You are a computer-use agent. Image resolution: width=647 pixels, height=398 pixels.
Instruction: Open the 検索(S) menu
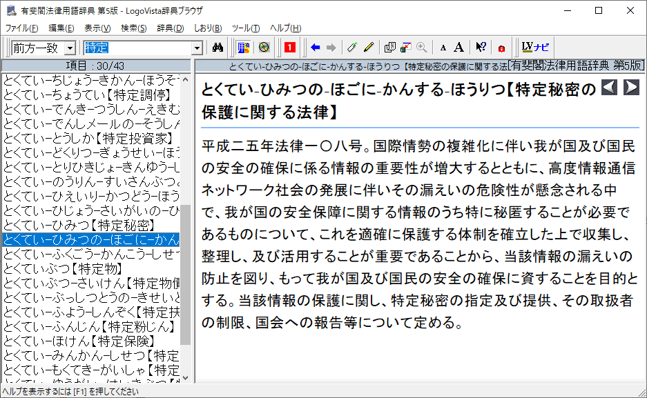[x=133, y=28]
